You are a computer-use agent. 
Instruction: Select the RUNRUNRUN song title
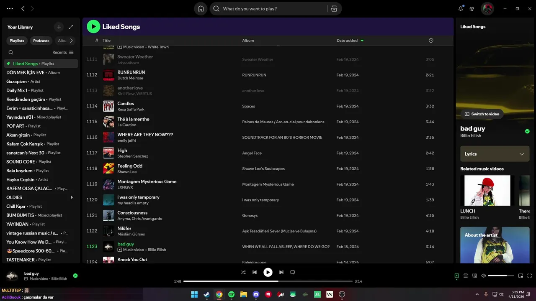pyautogui.click(x=131, y=72)
